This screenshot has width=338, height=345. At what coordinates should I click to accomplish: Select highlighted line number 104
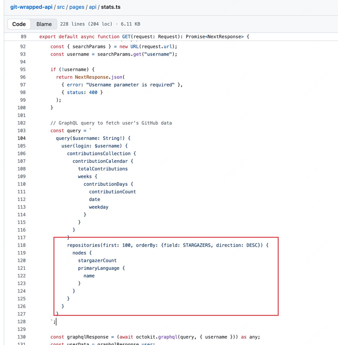click(22, 138)
